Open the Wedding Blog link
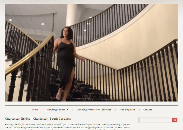Image resolution: width=183 pixels, height=130 pixels. click(x=127, y=110)
